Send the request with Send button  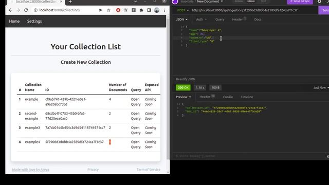coord(324,10)
